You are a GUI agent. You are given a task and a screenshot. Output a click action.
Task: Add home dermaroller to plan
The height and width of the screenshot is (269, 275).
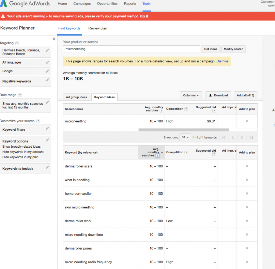click(x=247, y=193)
